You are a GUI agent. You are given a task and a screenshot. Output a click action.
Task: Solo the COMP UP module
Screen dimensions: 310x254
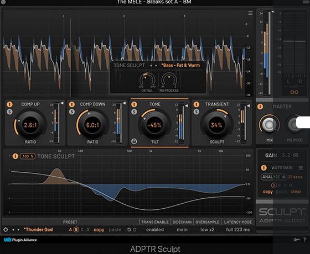point(9,112)
